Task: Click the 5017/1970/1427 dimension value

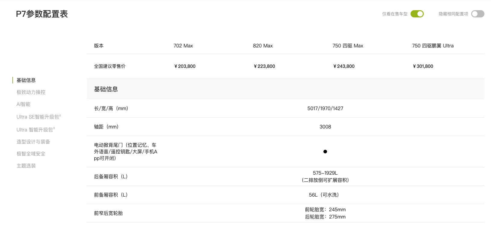Action: [325, 108]
